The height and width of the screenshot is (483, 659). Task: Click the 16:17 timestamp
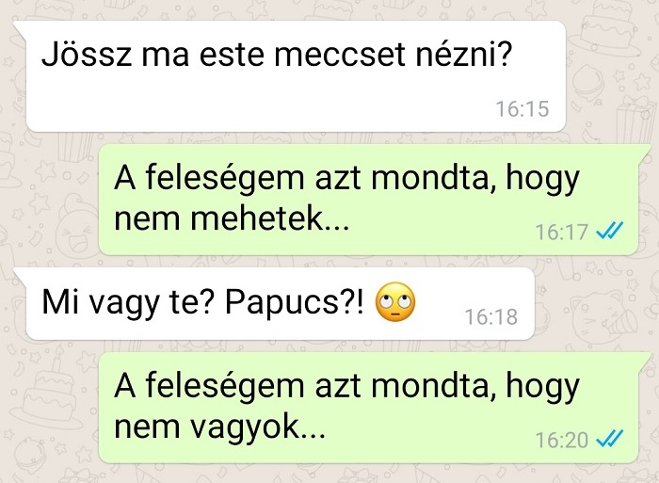tap(561, 232)
